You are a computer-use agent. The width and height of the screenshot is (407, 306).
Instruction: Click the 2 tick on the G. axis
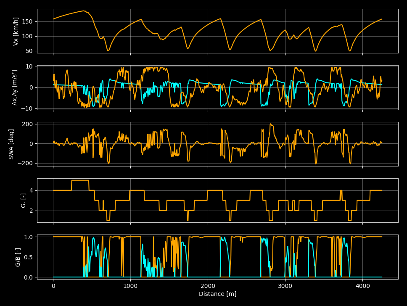point(31,211)
